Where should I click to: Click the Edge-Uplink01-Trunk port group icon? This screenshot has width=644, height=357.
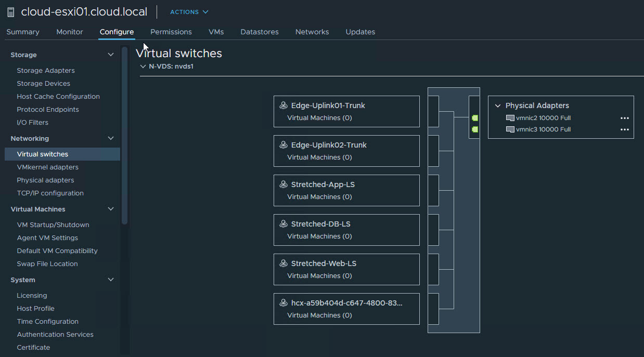coord(284,105)
